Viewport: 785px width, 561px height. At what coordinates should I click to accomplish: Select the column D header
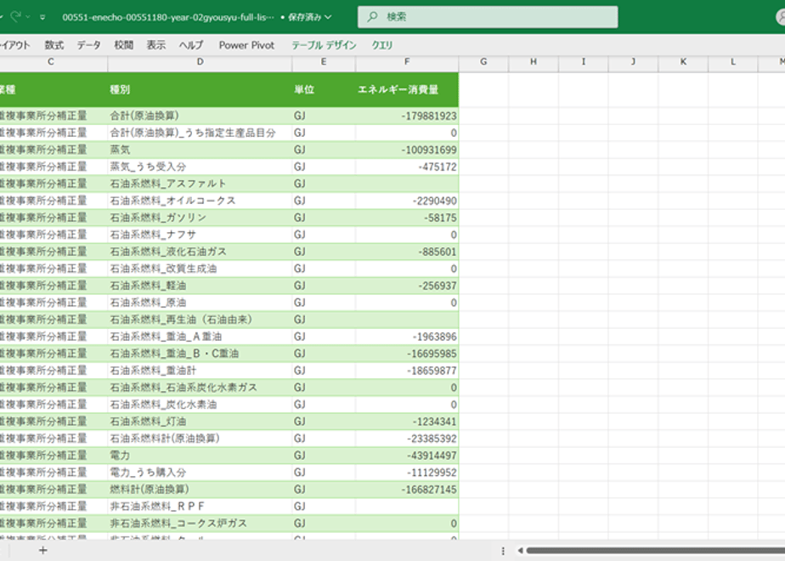[x=200, y=62]
